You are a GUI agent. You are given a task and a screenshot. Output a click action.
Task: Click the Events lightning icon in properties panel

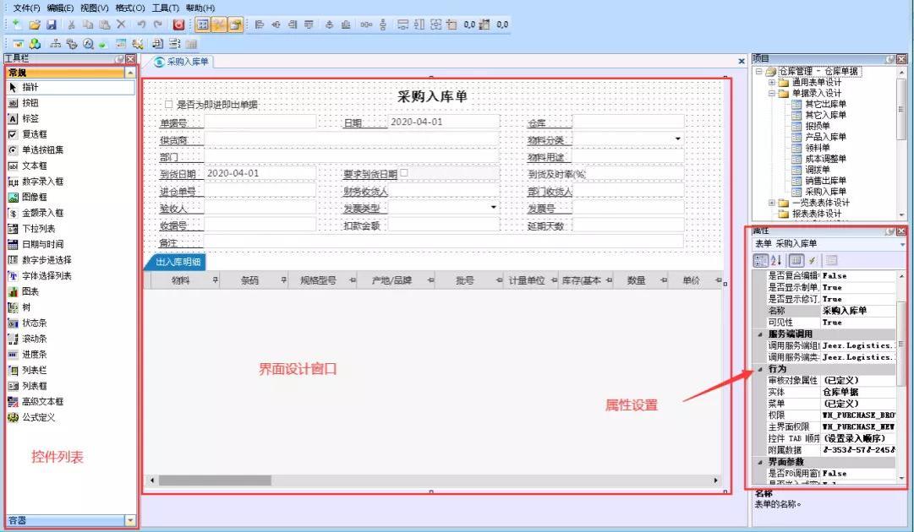point(812,260)
